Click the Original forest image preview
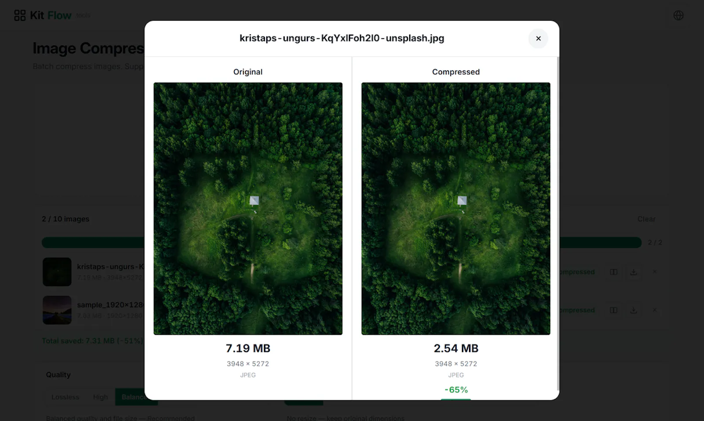704x421 pixels. tap(248, 209)
